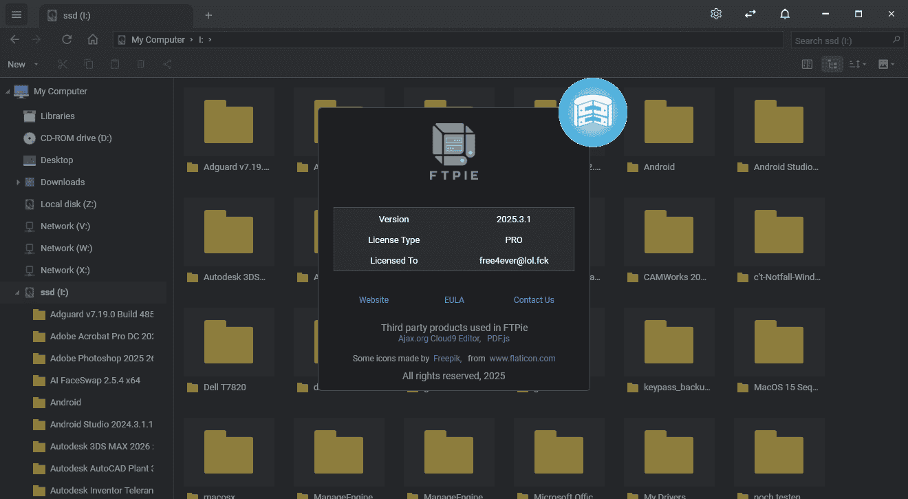Select Adguard v7.19... folder thumbnail in grid
The width and height of the screenshot is (908, 499).
coord(229,122)
